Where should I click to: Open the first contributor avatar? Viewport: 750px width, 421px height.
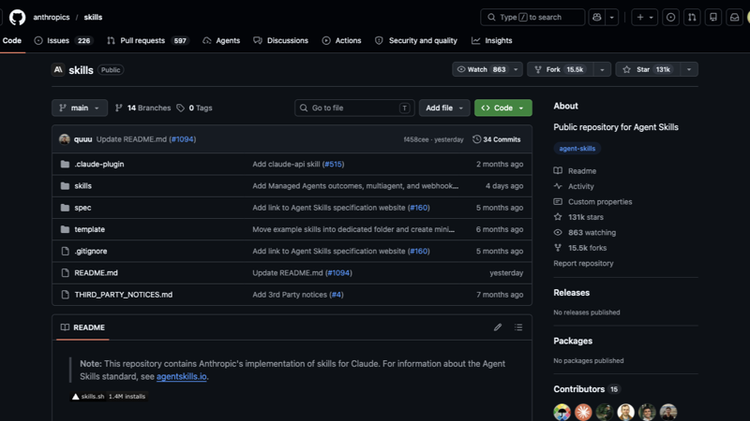pos(562,412)
